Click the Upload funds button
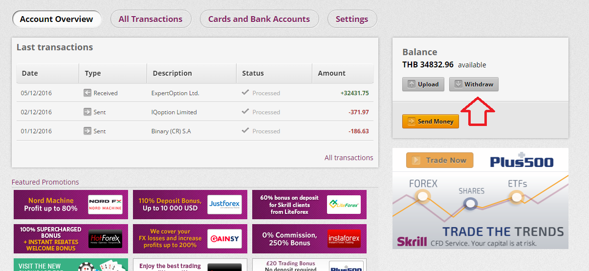 (x=423, y=84)
